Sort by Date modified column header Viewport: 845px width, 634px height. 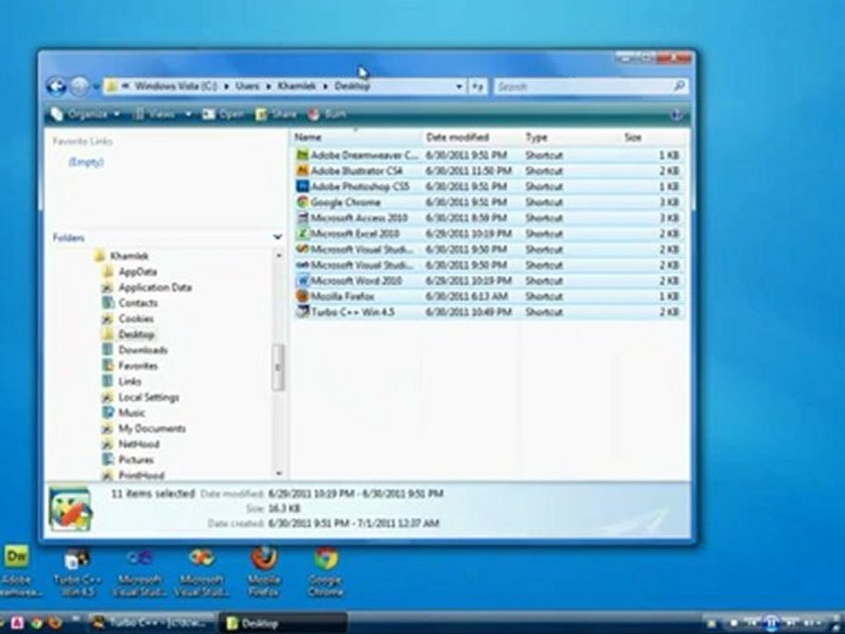472,137
